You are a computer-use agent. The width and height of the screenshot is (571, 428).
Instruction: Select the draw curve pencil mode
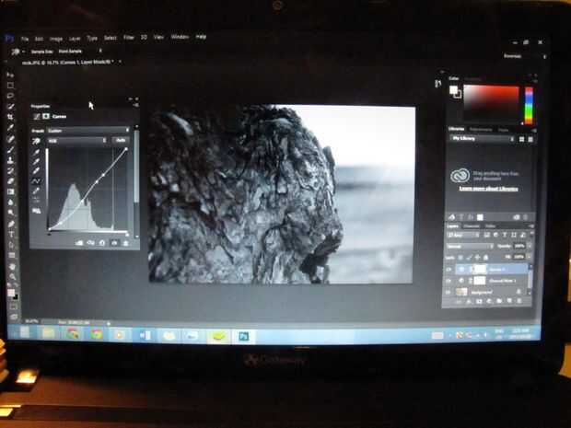[x=37, y=191]
